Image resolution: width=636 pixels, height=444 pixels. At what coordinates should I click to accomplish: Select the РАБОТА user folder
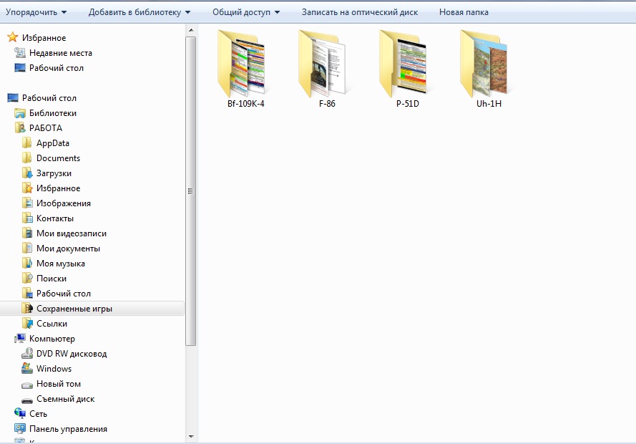click(46, 128)
